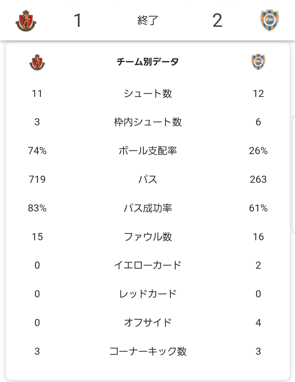Tap the small Grampus logo in stats card

point(37,62)
